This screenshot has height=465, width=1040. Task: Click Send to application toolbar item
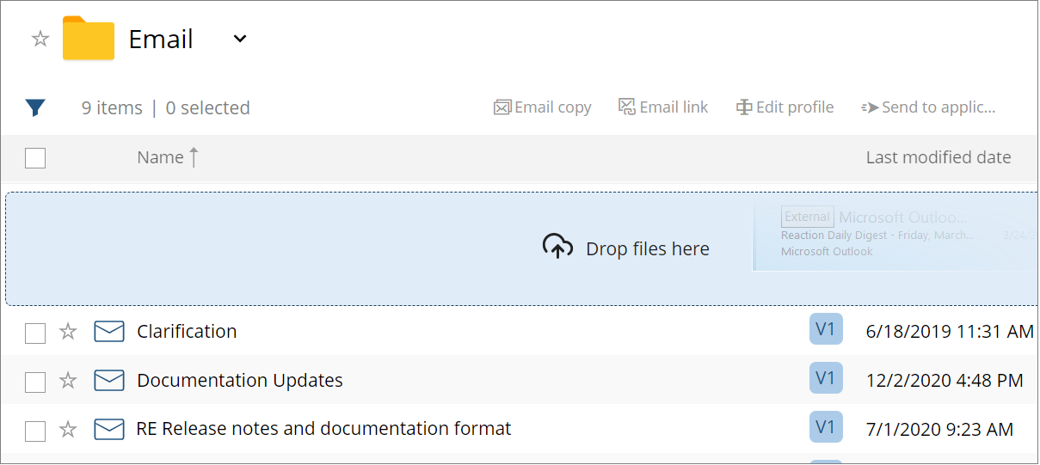(928, 107)
